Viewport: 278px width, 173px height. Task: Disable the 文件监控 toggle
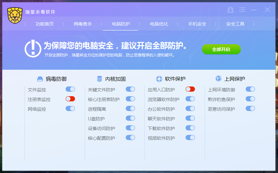click(x=70, y=89)
